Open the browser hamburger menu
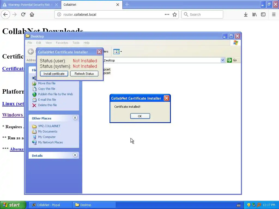 click(x=274, y=14)
